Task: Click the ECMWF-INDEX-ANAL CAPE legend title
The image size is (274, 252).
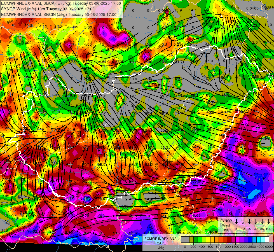Action: point(161,241)
